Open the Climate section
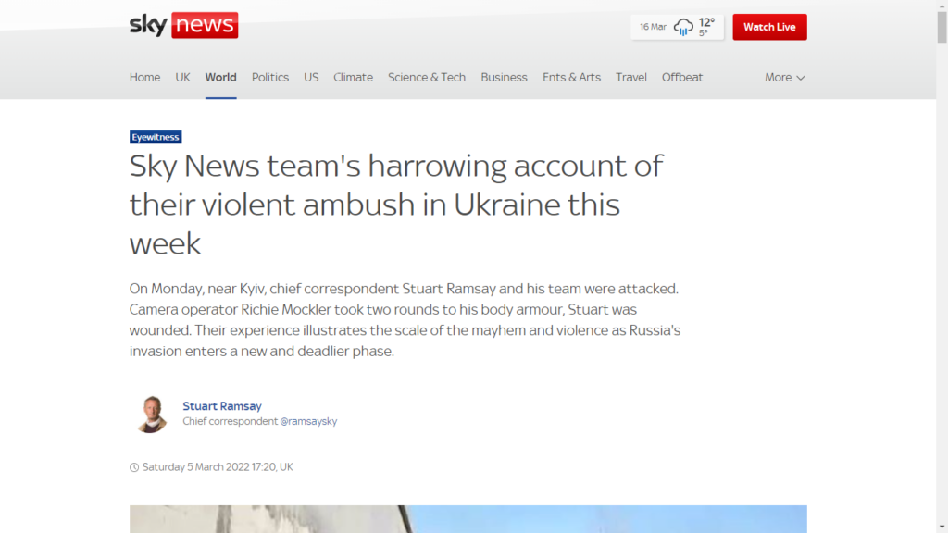 coord(353,78)
